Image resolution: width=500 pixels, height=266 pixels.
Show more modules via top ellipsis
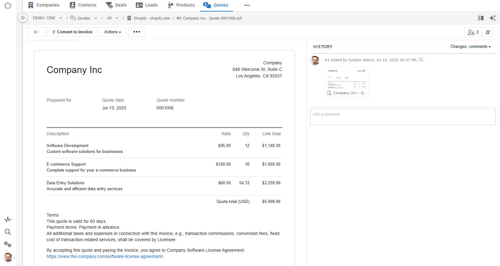247,5
